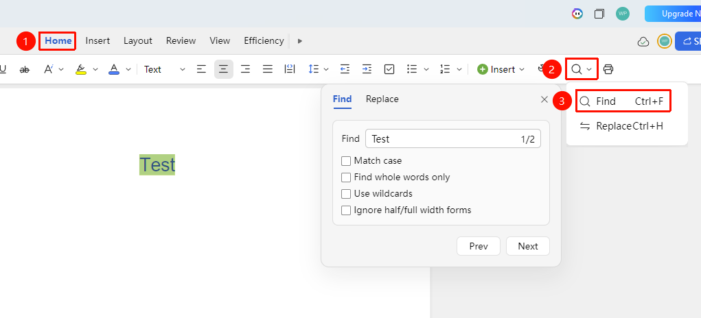Click the Upgrade button
701x318 pixels.
click(x=673, y=14)
